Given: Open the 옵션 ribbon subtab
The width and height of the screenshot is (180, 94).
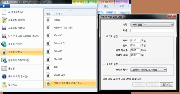Looking at the screenshot, I should pos(106,6).
